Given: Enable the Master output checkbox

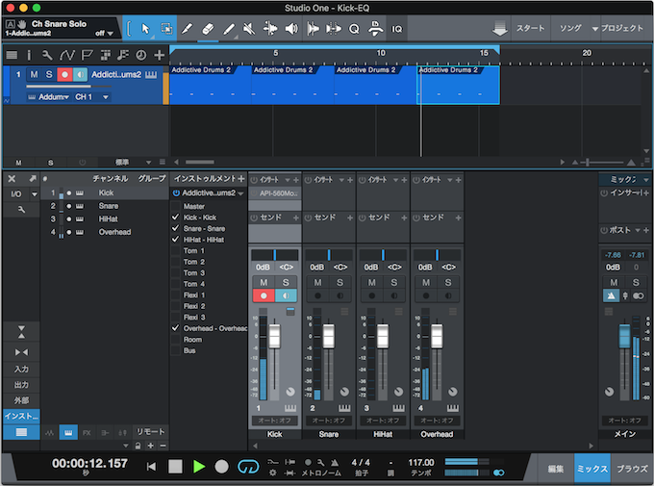Looking at the screenshot, I should [x=176, y=206].
